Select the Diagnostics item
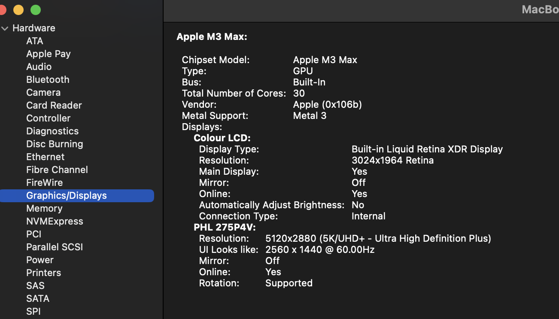The width and height of the screenshot is (559, 319). tap(52, 131)
